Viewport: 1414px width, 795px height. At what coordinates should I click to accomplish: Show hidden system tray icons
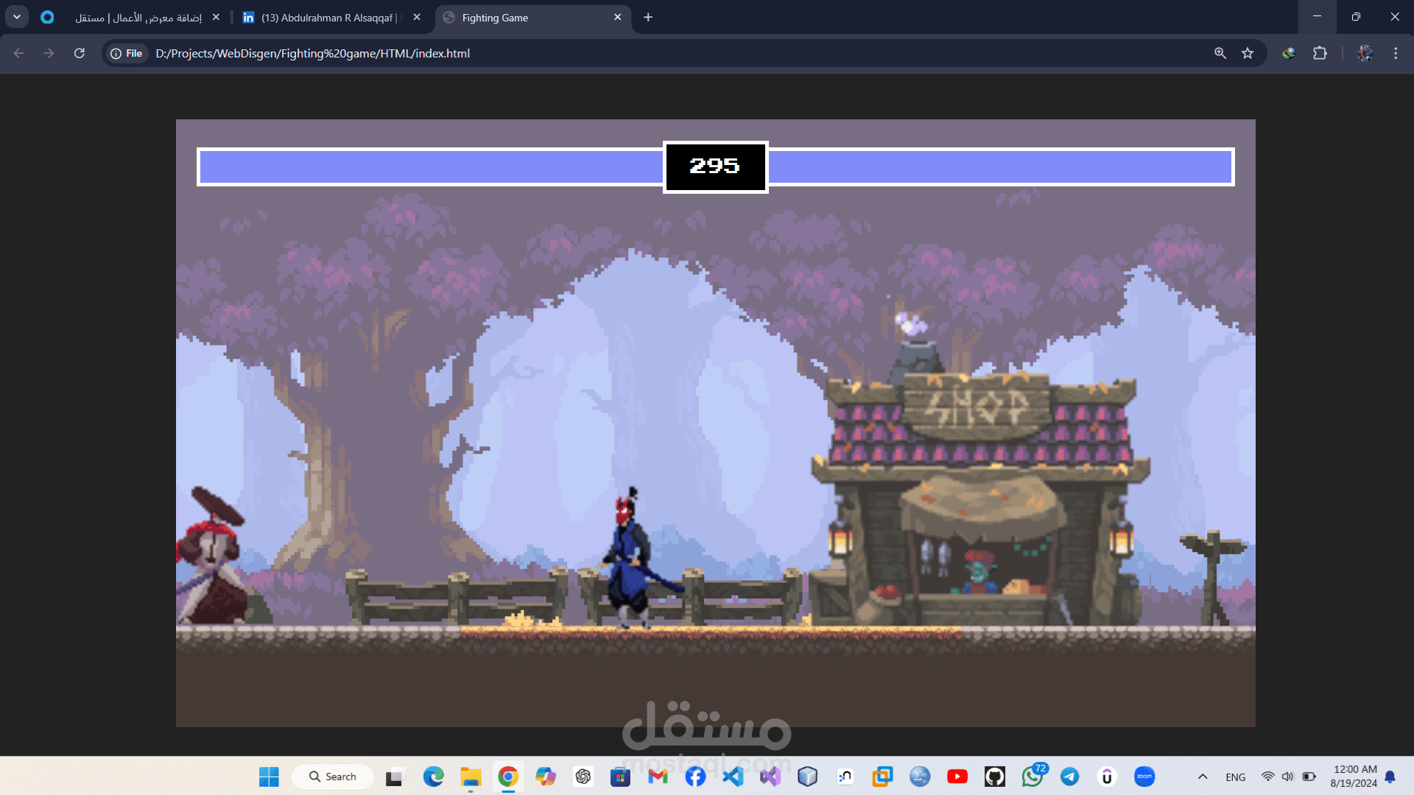[1203, 777]
